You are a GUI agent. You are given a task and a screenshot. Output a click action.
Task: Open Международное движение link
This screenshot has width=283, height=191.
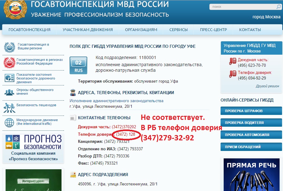(37, 122)
